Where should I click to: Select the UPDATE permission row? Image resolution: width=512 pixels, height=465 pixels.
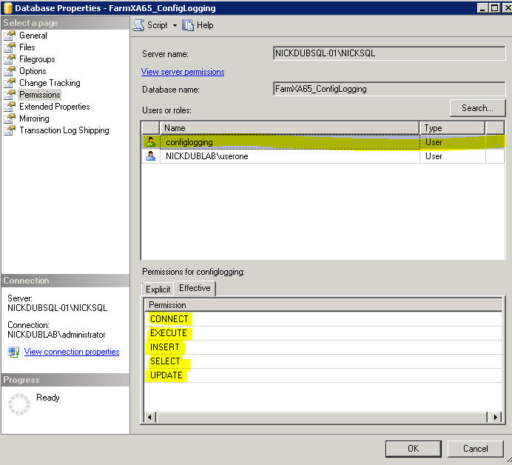coord(323,375)
